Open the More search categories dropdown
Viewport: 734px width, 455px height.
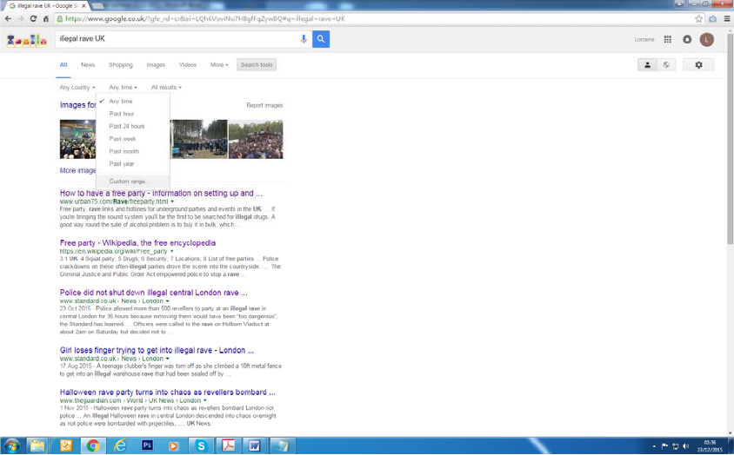pyautogui.click(x=219, y=65)
